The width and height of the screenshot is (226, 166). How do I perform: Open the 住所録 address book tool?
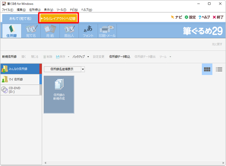click(x=12, y=31)
